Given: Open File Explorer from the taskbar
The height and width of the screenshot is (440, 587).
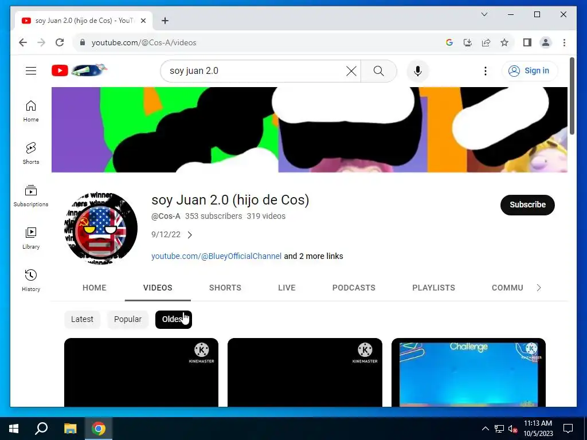Looking at the screenshot, I should [70, 429].
